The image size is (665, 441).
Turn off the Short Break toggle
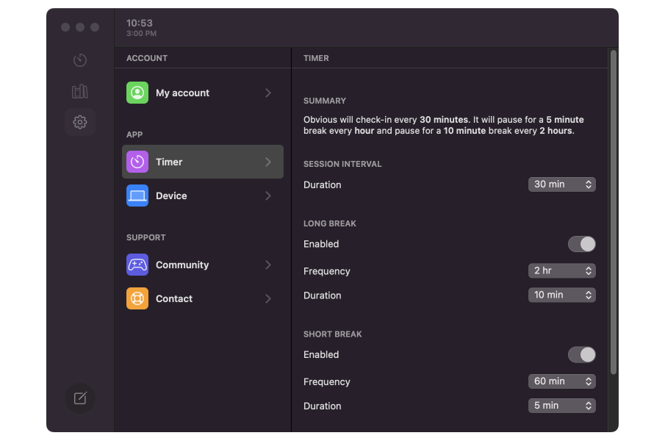coord(581,354)
